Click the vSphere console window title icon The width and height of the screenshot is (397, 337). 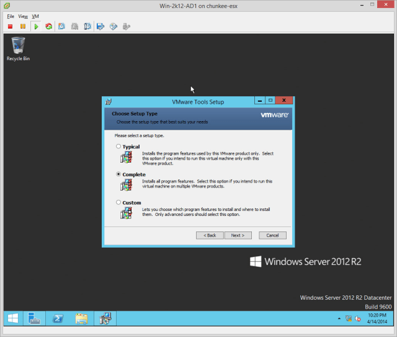click(x=7, y=6)
